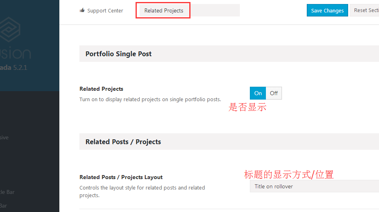The width and height of the screenshot is (379, 212).
Task: Turn Related Projects switch to On
Action: click(x=258, y=93)
